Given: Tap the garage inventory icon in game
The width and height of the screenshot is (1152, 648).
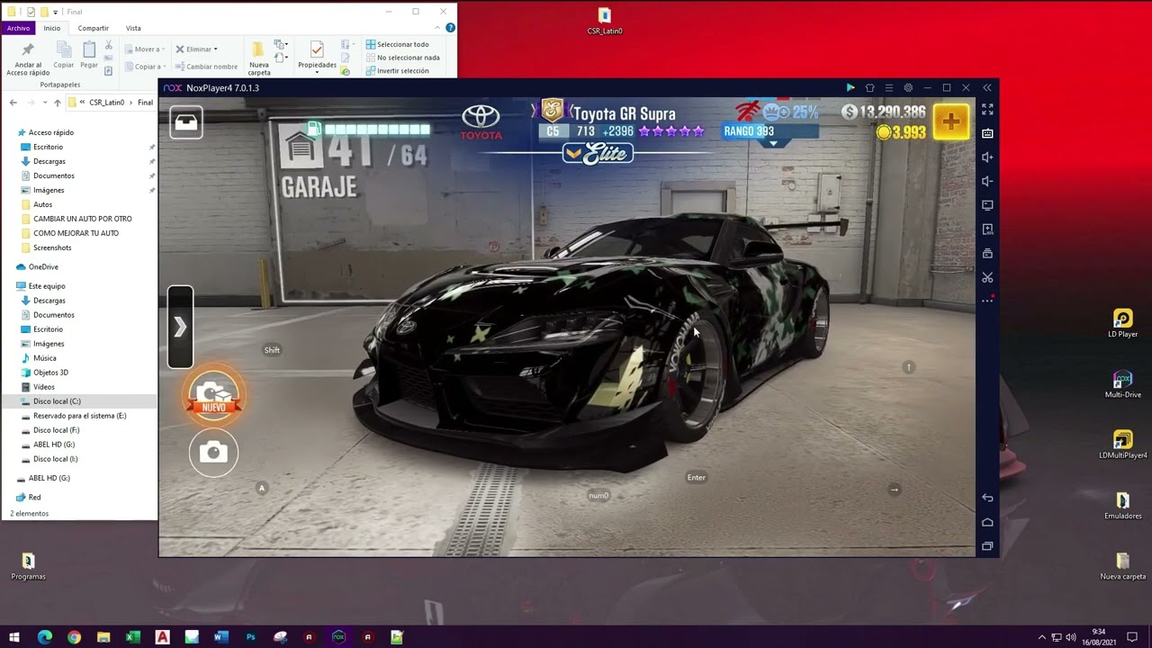Looking at the screenshot, I should pos(186,122).
